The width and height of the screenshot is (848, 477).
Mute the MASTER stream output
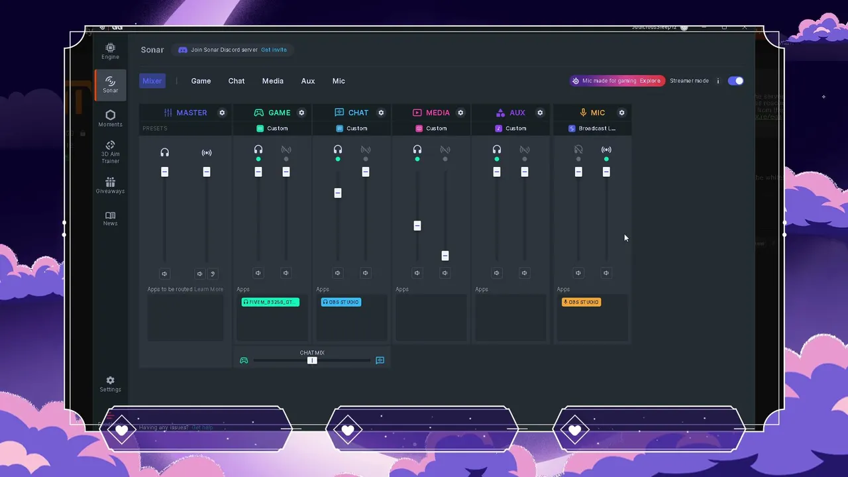coord(200,274)
